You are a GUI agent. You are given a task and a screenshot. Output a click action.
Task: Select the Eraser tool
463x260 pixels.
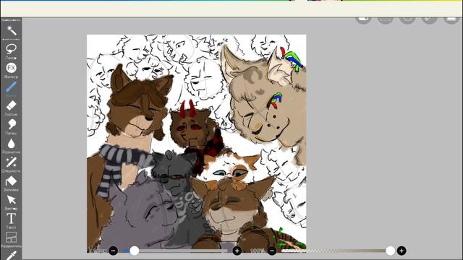point(12,108)
